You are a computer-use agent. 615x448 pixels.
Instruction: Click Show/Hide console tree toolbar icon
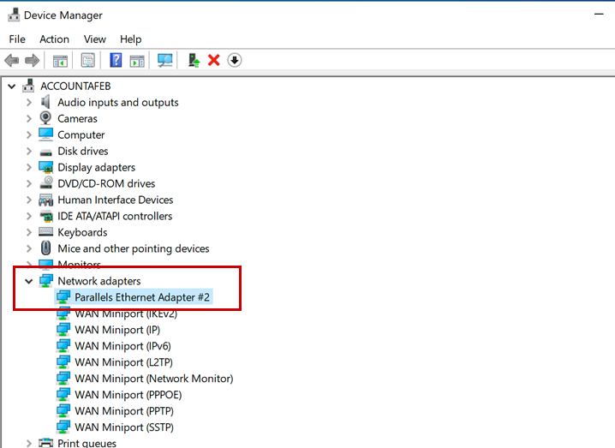[x=60, y=60]
